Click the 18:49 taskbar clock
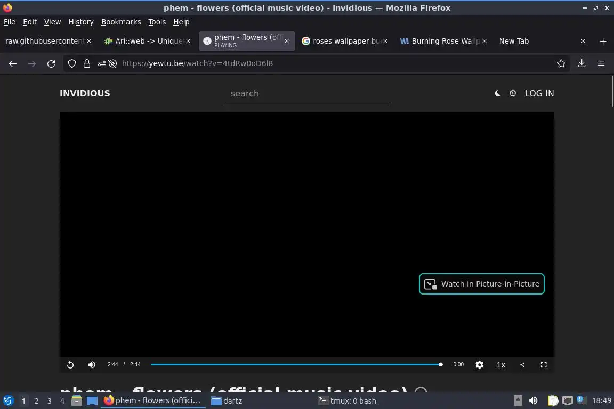This screenshot has height=409, width=614. (x=601, y=401)
